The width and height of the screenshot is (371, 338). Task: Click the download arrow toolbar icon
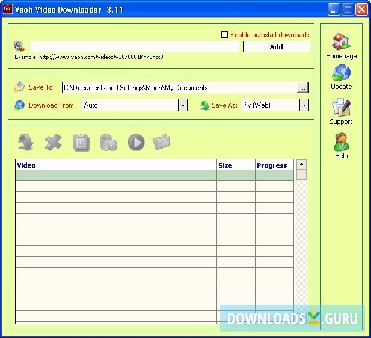25,142
